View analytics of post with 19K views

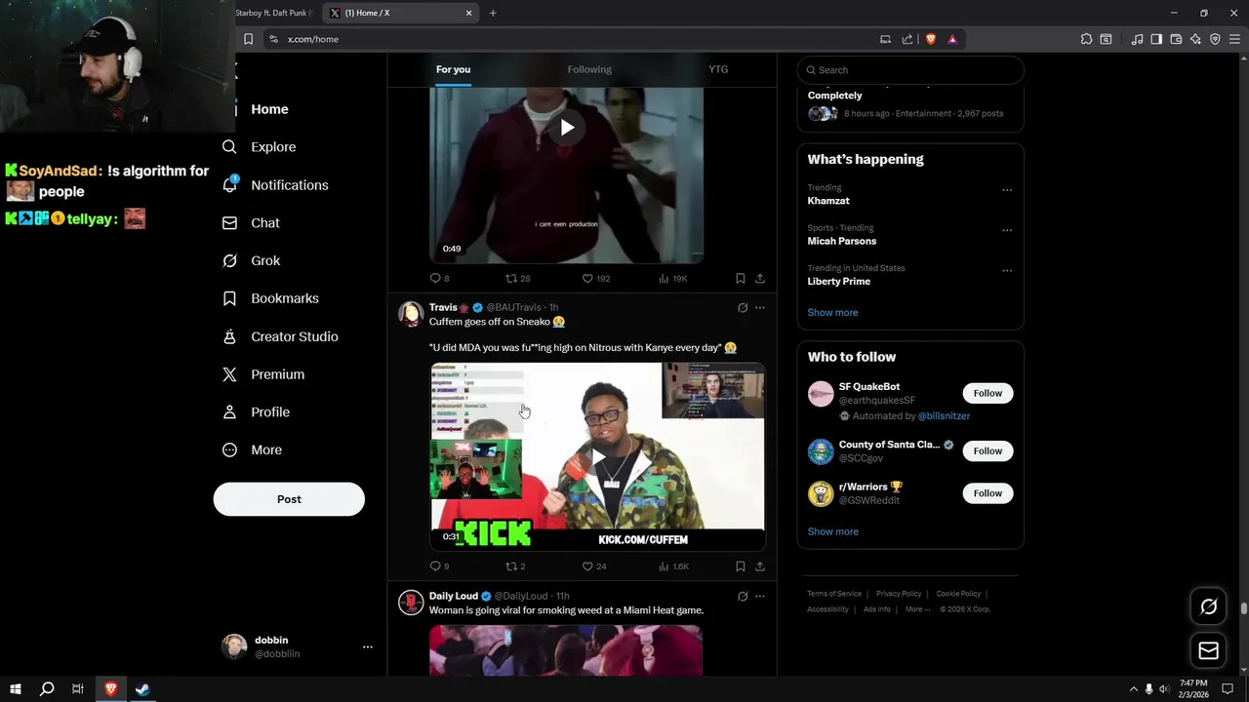[673, 279]
